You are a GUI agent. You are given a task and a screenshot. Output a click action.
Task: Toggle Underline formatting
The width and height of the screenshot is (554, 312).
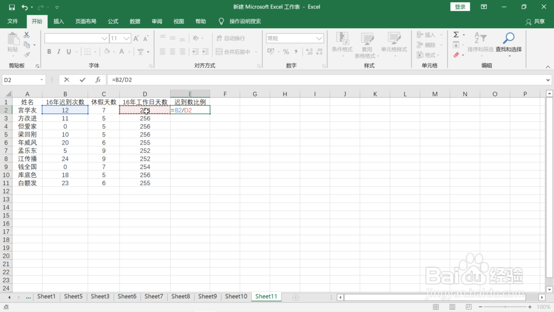tap(69, 52)
